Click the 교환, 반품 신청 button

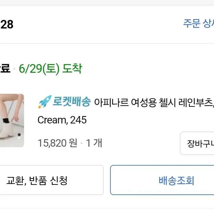click(52, 180)
